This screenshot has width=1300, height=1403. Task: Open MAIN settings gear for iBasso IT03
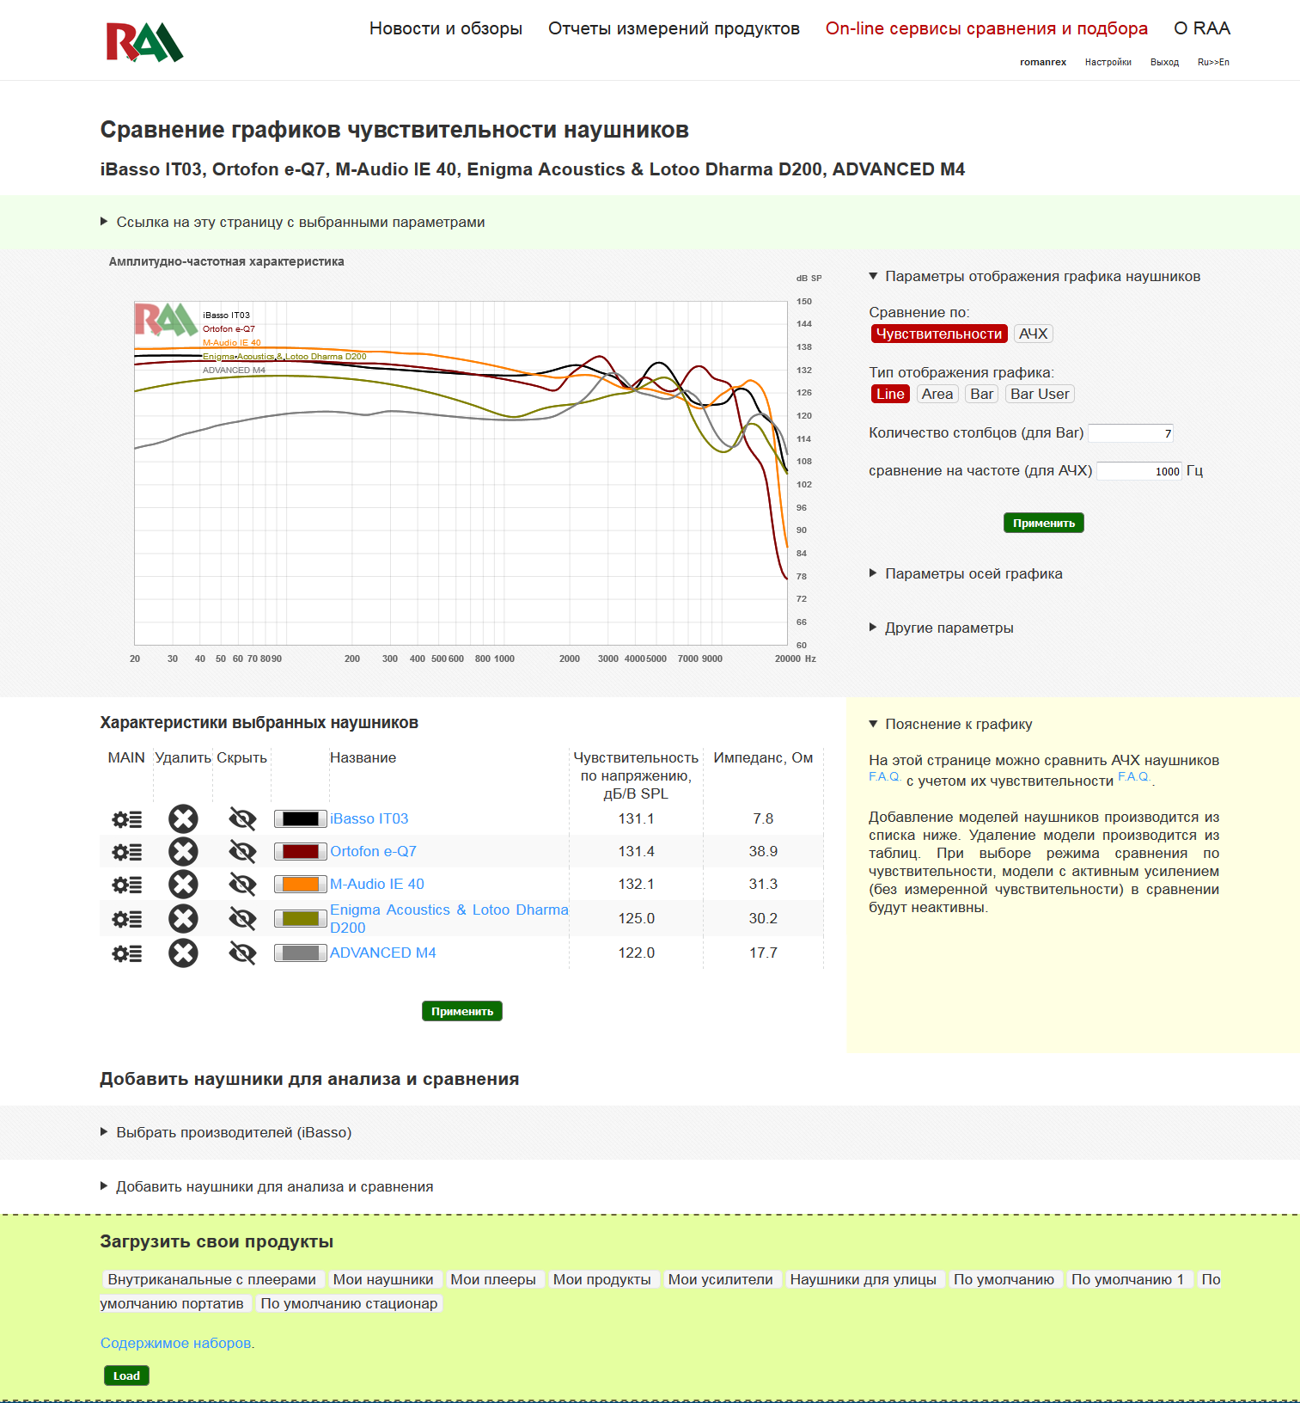pyautogui.click(x=126, y=819)
